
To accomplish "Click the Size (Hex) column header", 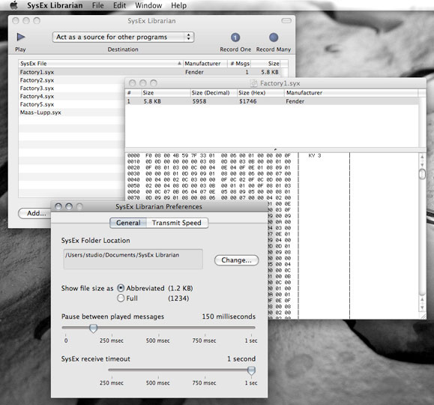I will tap(260, 93).
